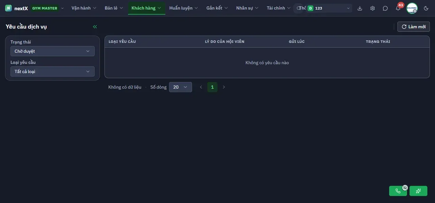Open the Bán lẻ menu

pyautogui.click(x=114, y=8)
